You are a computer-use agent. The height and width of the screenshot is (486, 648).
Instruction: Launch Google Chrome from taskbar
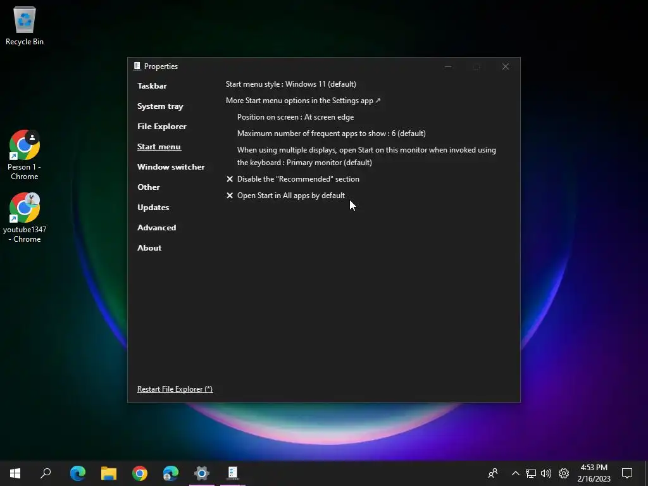[x=140, y=473]
